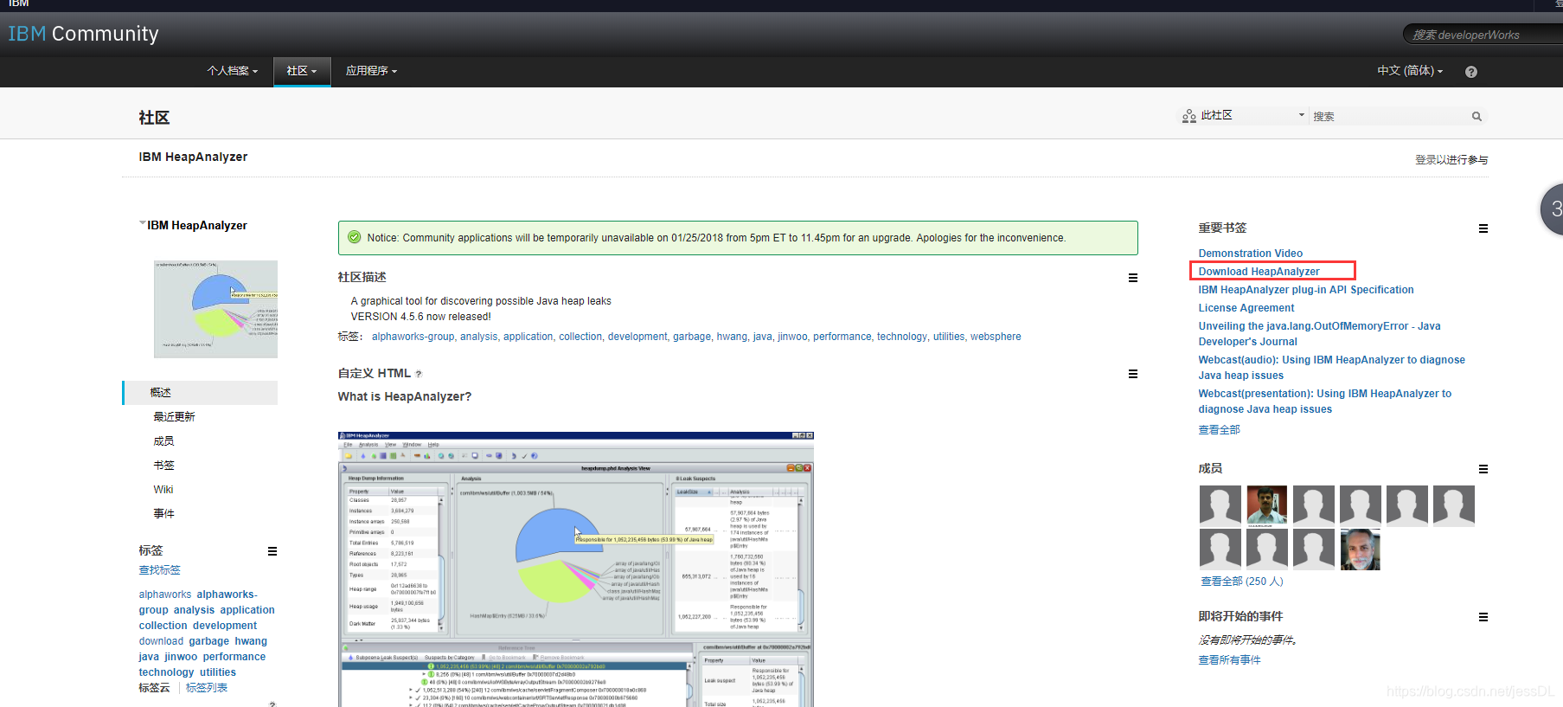Open the 个人档案 dropdown menu
Viewport: 1563px width, 707px height.
232,71
